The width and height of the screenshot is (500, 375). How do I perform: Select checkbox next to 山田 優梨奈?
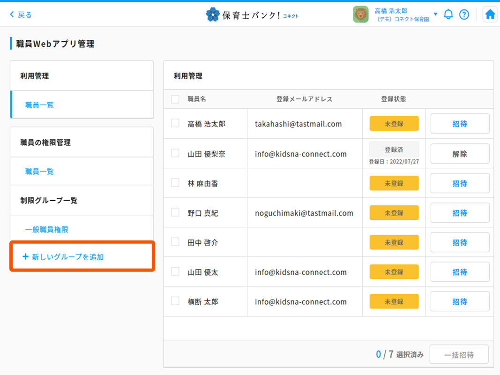click(175, 153)
